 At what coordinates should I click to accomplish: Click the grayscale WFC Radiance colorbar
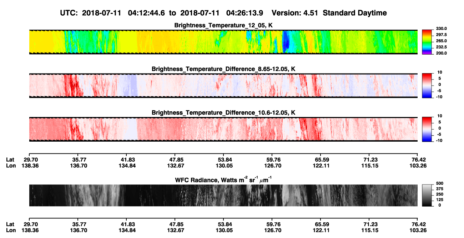(x=427, y=195)
